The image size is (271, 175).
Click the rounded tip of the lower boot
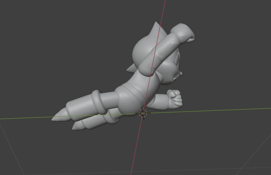click(75, 127)
